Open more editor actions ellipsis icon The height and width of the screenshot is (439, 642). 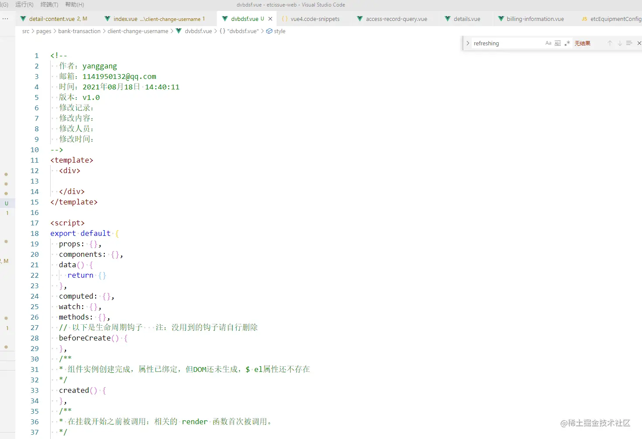click(5, 18)
